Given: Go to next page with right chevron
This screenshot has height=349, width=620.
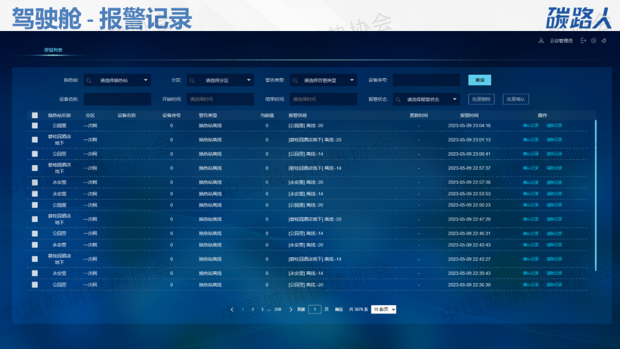Looking at the screenshot, I should pyautogui.click(x=291, y=309).
